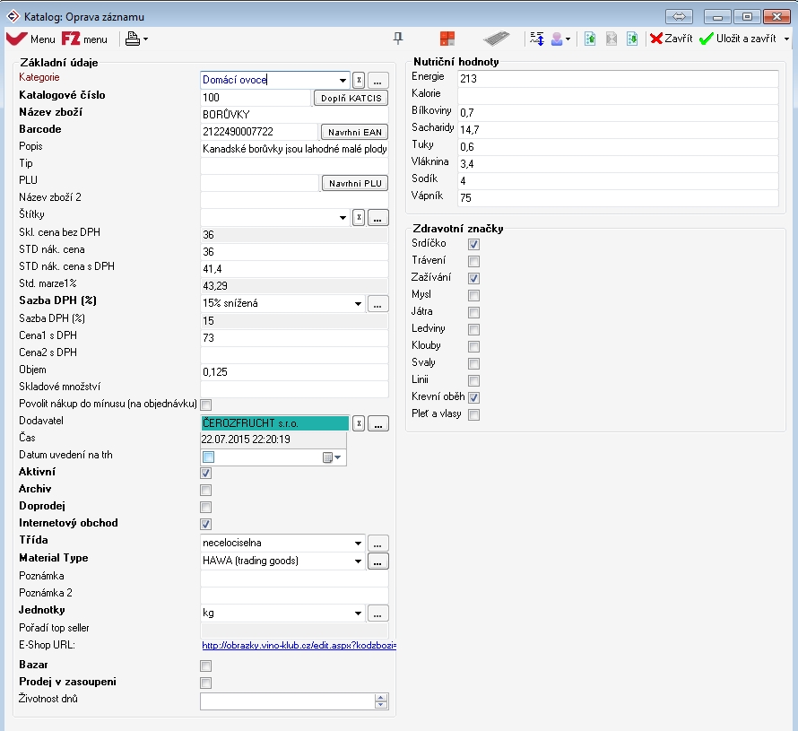
Task: Increase Životnost dnů with the up arrow
Action: point(381,698)
